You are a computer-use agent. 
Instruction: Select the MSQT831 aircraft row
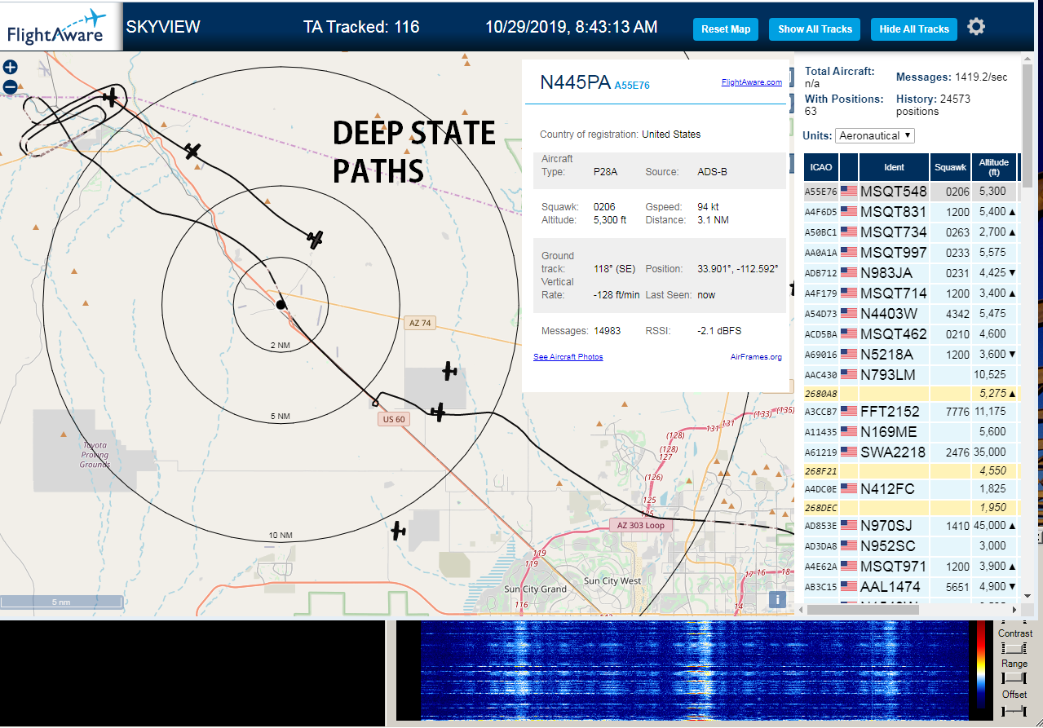(x=911, y=211)
